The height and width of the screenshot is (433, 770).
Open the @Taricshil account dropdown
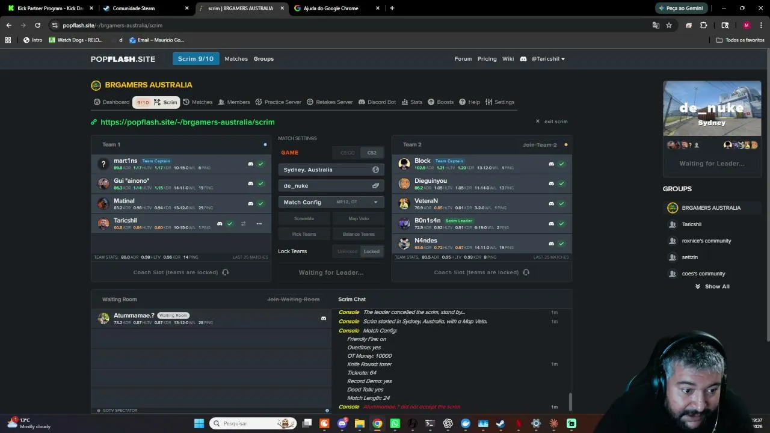click(x=548, y=59)
